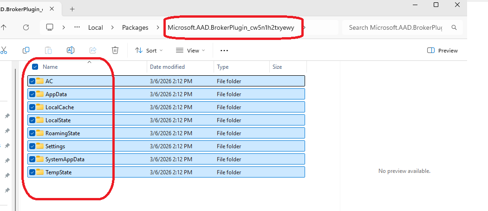The image size is (488, 211).
Task: Click the SystemAppData folder name
Action: point(65,159)
